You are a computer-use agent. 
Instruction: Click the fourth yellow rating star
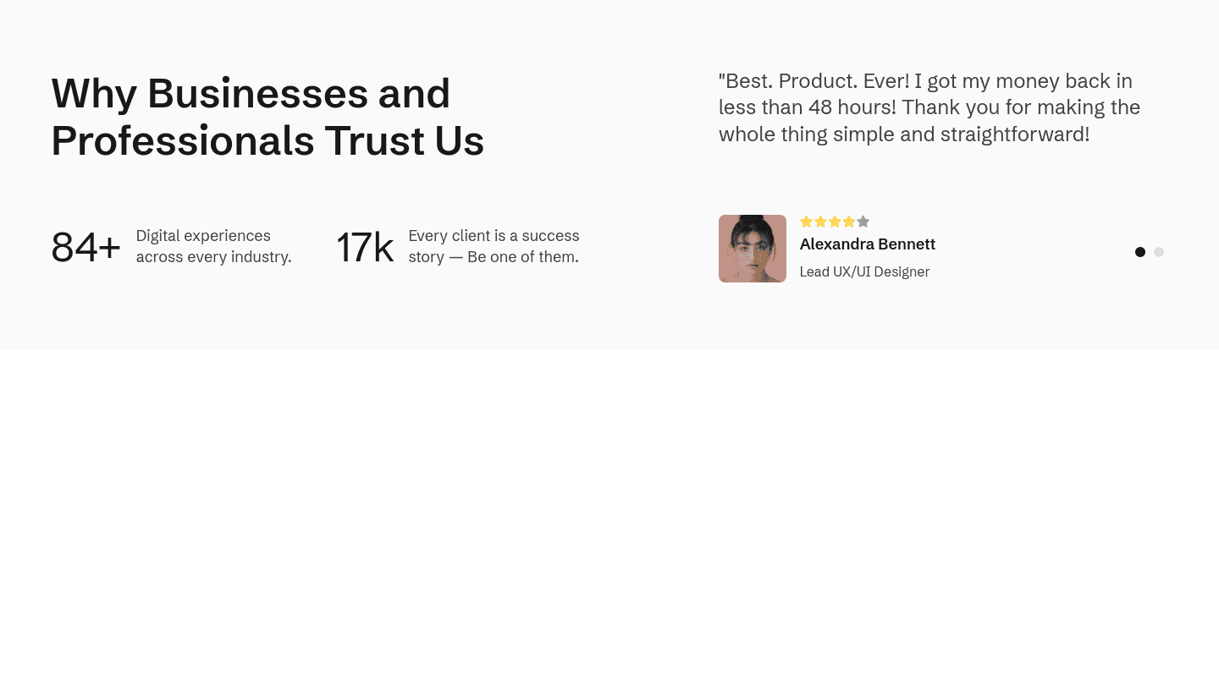tap(849, 222)
